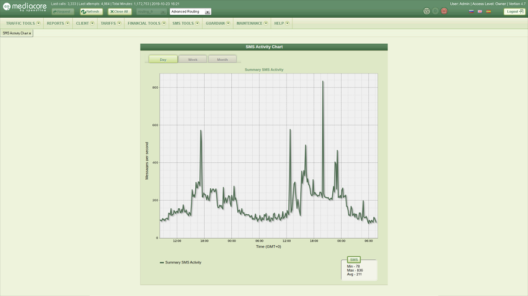
Task: Click the Logout button
Action: pyautogui.click(x=514, y=11)
